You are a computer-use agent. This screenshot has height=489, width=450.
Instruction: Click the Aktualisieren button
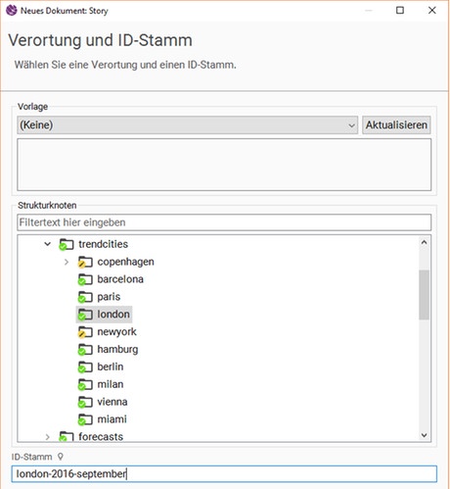click(396, 124)
